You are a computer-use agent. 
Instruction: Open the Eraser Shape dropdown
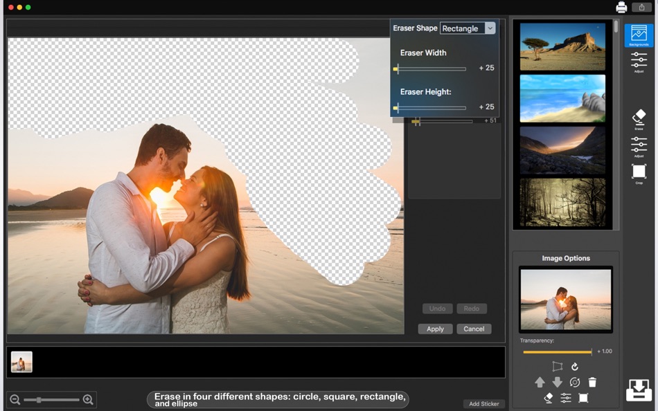[468, 28]
